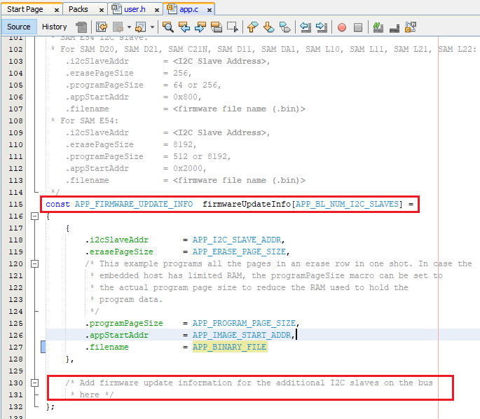The image size is (480, 419).
Task: Click the Find Selection magnifier icon
Action: point(167,27)
